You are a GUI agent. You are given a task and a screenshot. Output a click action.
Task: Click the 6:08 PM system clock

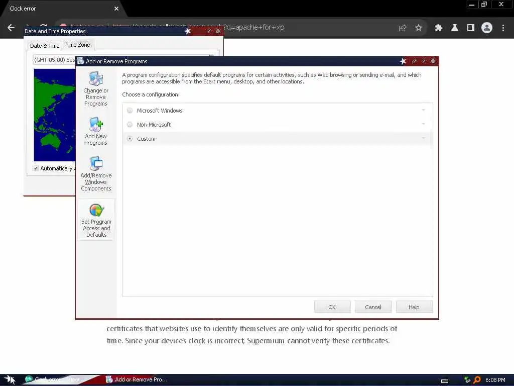coord(495,380)
